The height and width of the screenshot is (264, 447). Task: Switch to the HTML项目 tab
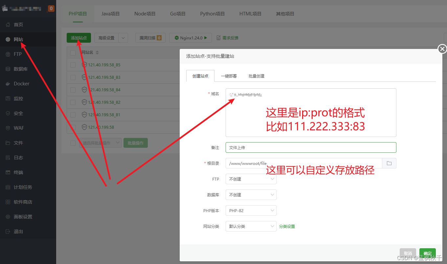point(250,14)
